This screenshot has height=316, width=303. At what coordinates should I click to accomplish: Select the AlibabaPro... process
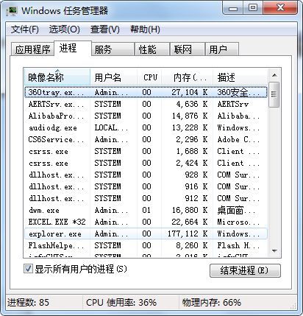146,116
